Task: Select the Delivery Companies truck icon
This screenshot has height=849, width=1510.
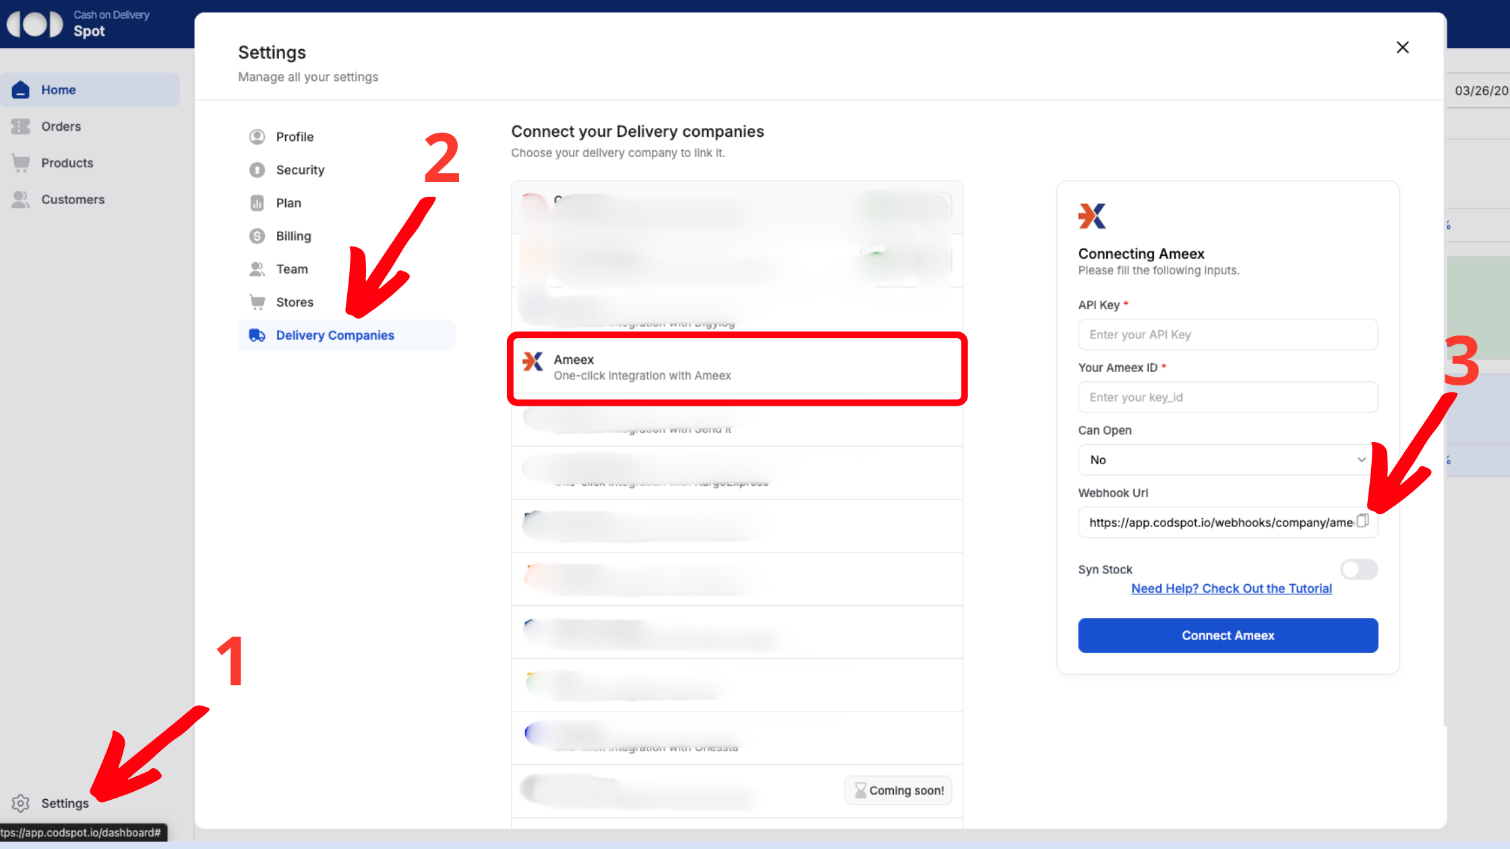Action: pyautogui.click(x=257, y=335)
